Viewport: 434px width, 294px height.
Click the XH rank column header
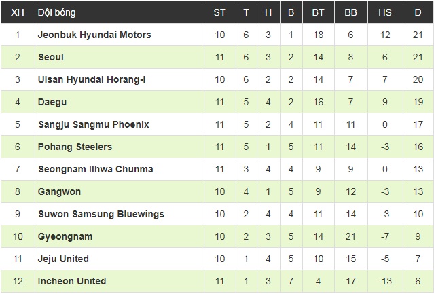18,12
